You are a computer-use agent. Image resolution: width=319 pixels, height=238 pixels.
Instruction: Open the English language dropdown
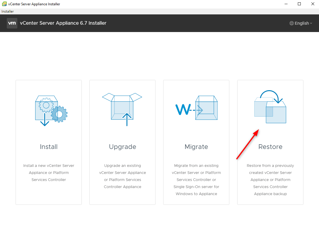tap(301, 23)
